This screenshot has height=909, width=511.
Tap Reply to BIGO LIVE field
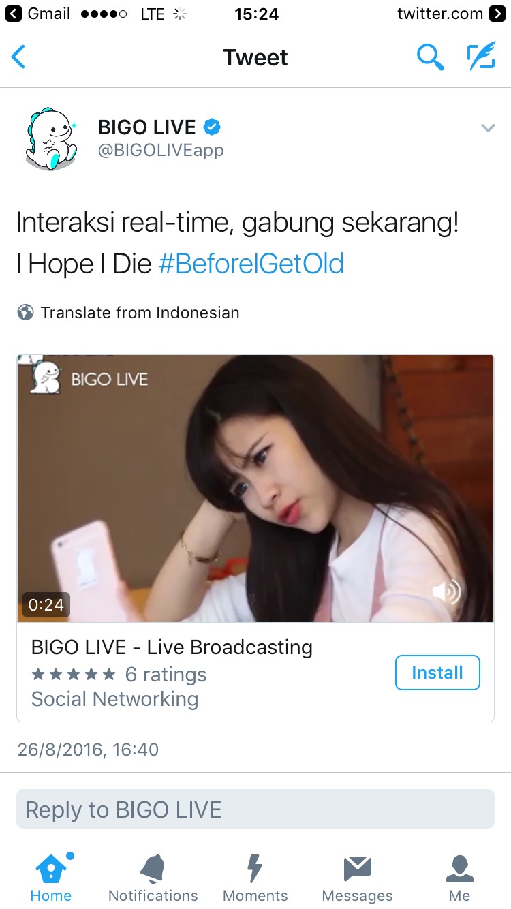click(255, 809)
